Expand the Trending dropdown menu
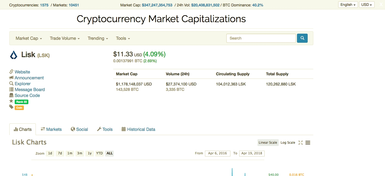The height and width of the screenshot is (176, 385). point(98,38)
